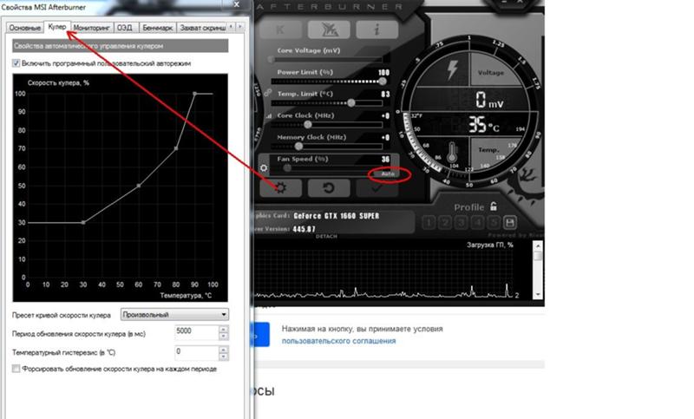Click the 'Загрузка ГП, %' graph label
The height and width of the screenshot is (419, 694).
click(489, 245)
